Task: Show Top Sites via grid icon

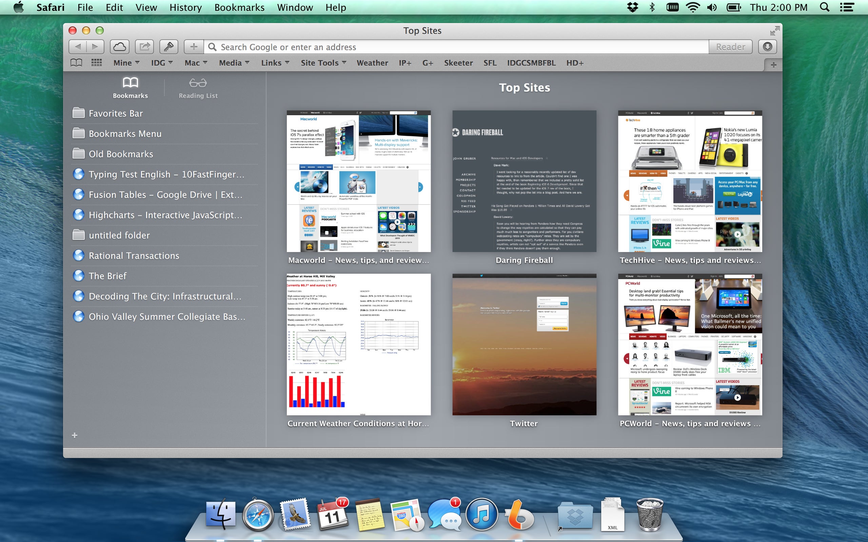Action: pos(97,63)
